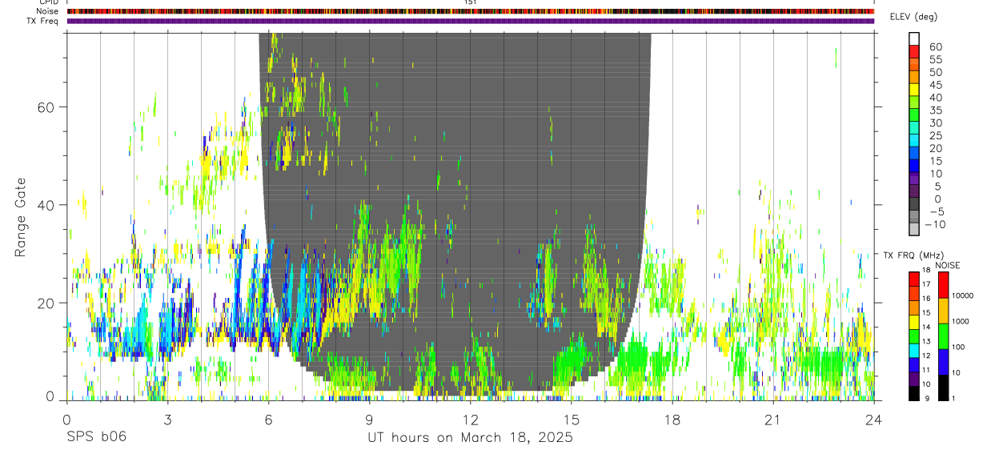Click the ELEV (deg) legend heading

pos(913,17)
